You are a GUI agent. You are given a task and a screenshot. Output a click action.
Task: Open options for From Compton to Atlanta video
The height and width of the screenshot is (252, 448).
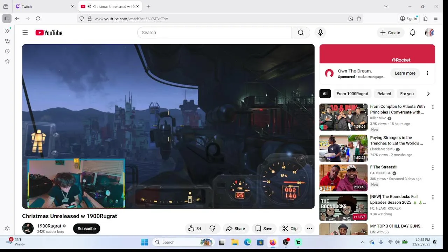coord(433,107)
